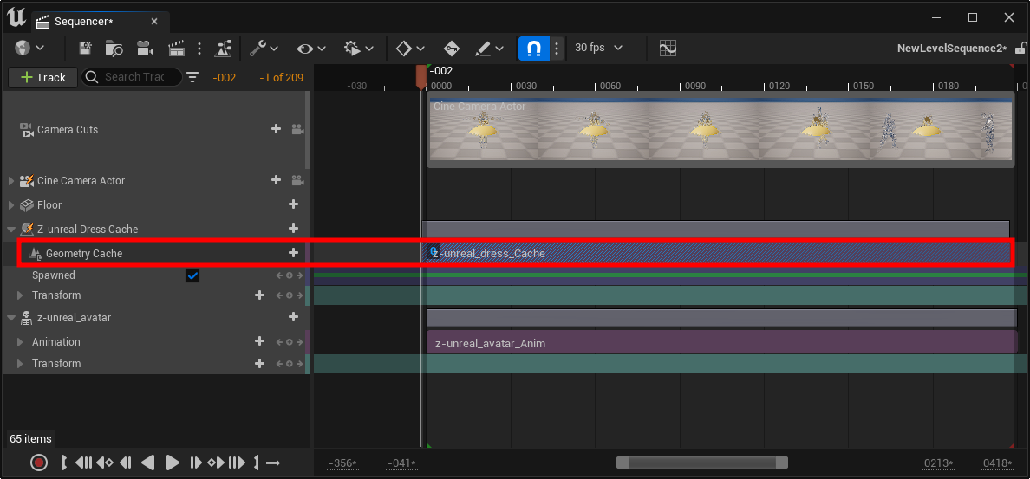Go to previous key
The image size is (1030, 479).
104,463
